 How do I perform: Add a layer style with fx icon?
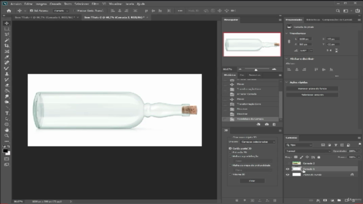click(x=318, y=200)
